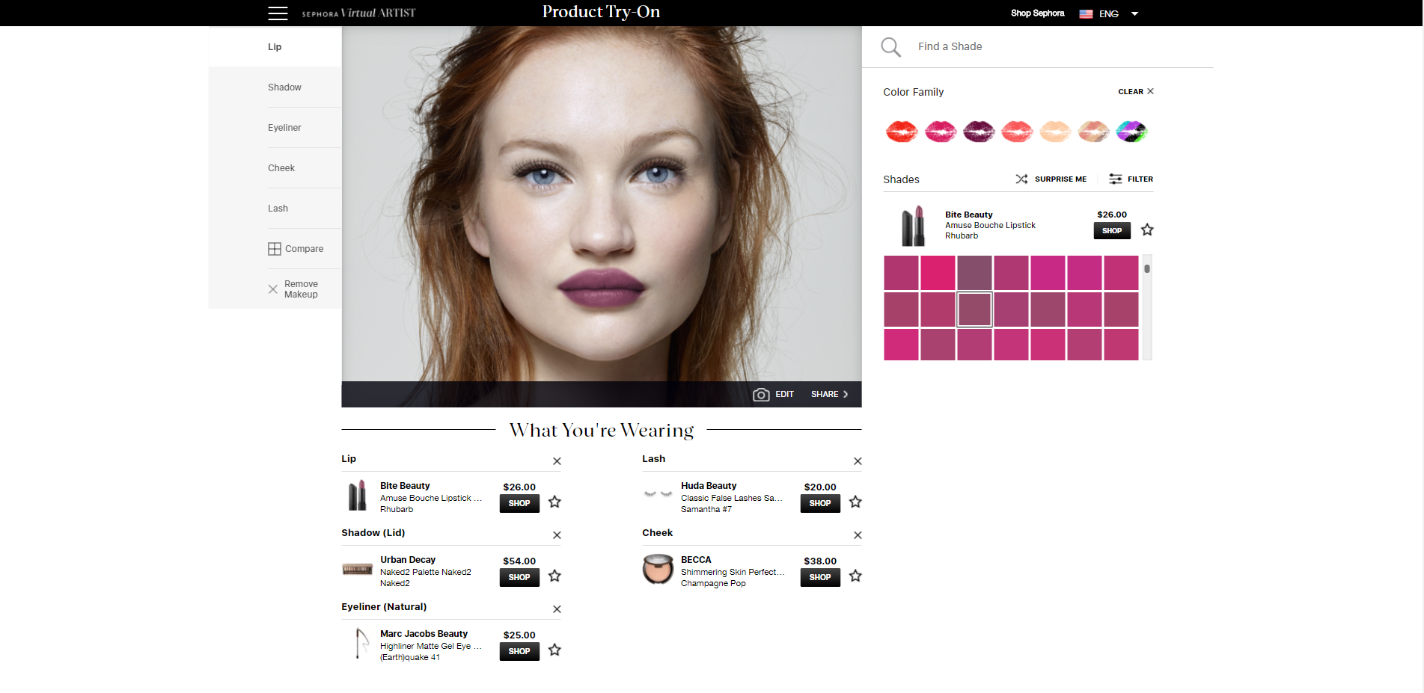Viewport: 1424px width, 693px height.
Task: Open the Lip category tab
Action: (275, 47)
